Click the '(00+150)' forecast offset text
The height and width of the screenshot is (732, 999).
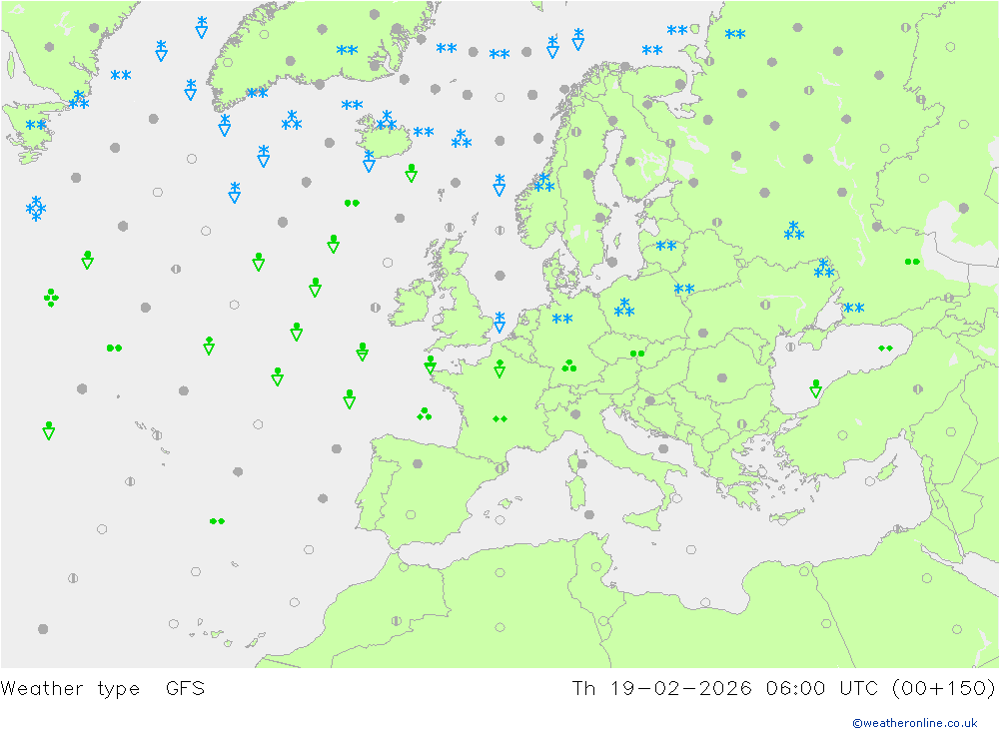[x=943, y=688]
